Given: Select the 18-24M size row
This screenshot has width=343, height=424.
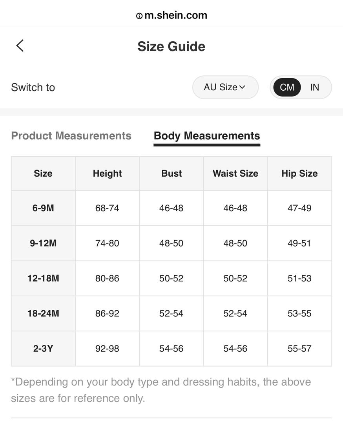Looking at the screenshot, I should [171, 313].
